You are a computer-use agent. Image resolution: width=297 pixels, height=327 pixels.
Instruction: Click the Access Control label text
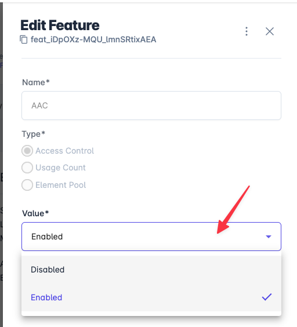(65, 151)
